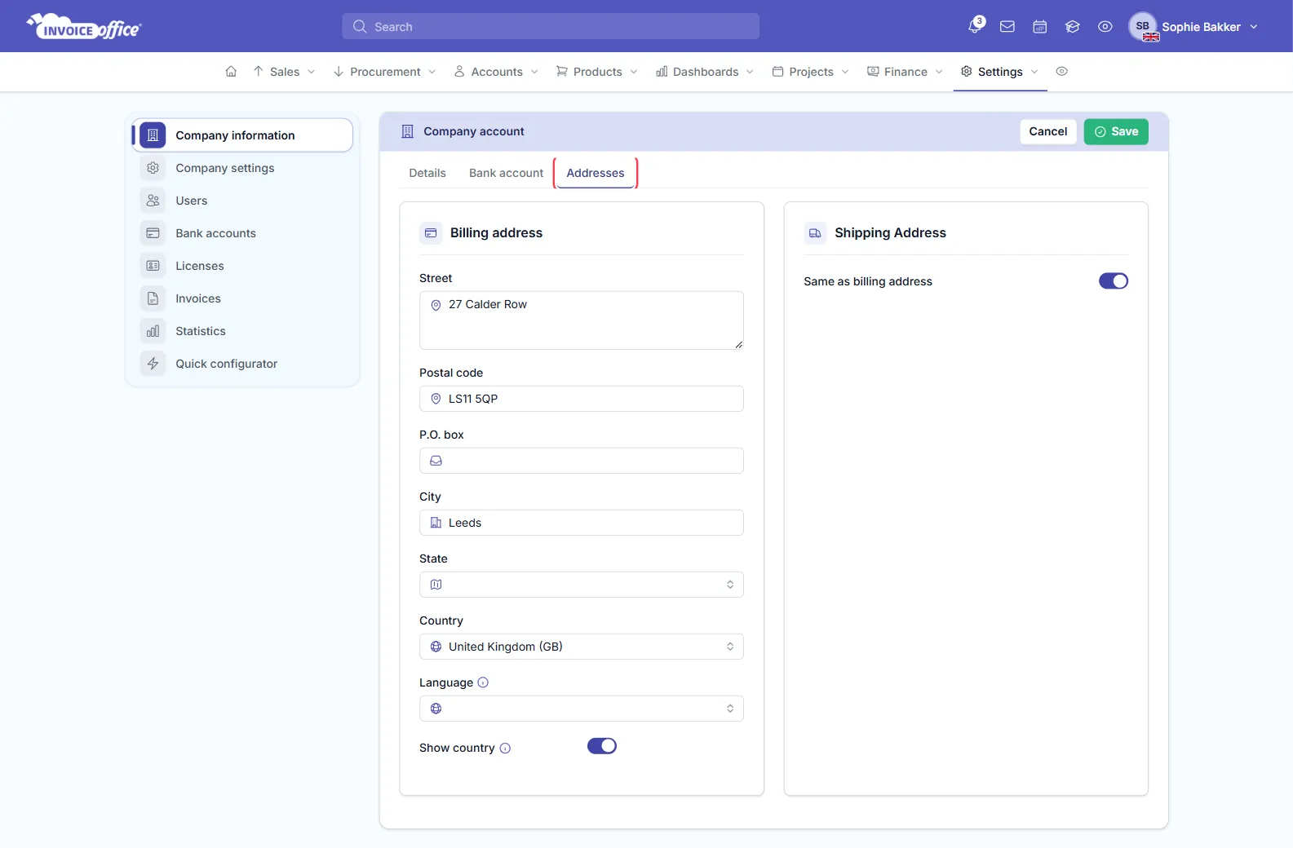This screenshot has height=848, width=1293.
Task: Go to home via house icon
Action: (x=231, y=72)
